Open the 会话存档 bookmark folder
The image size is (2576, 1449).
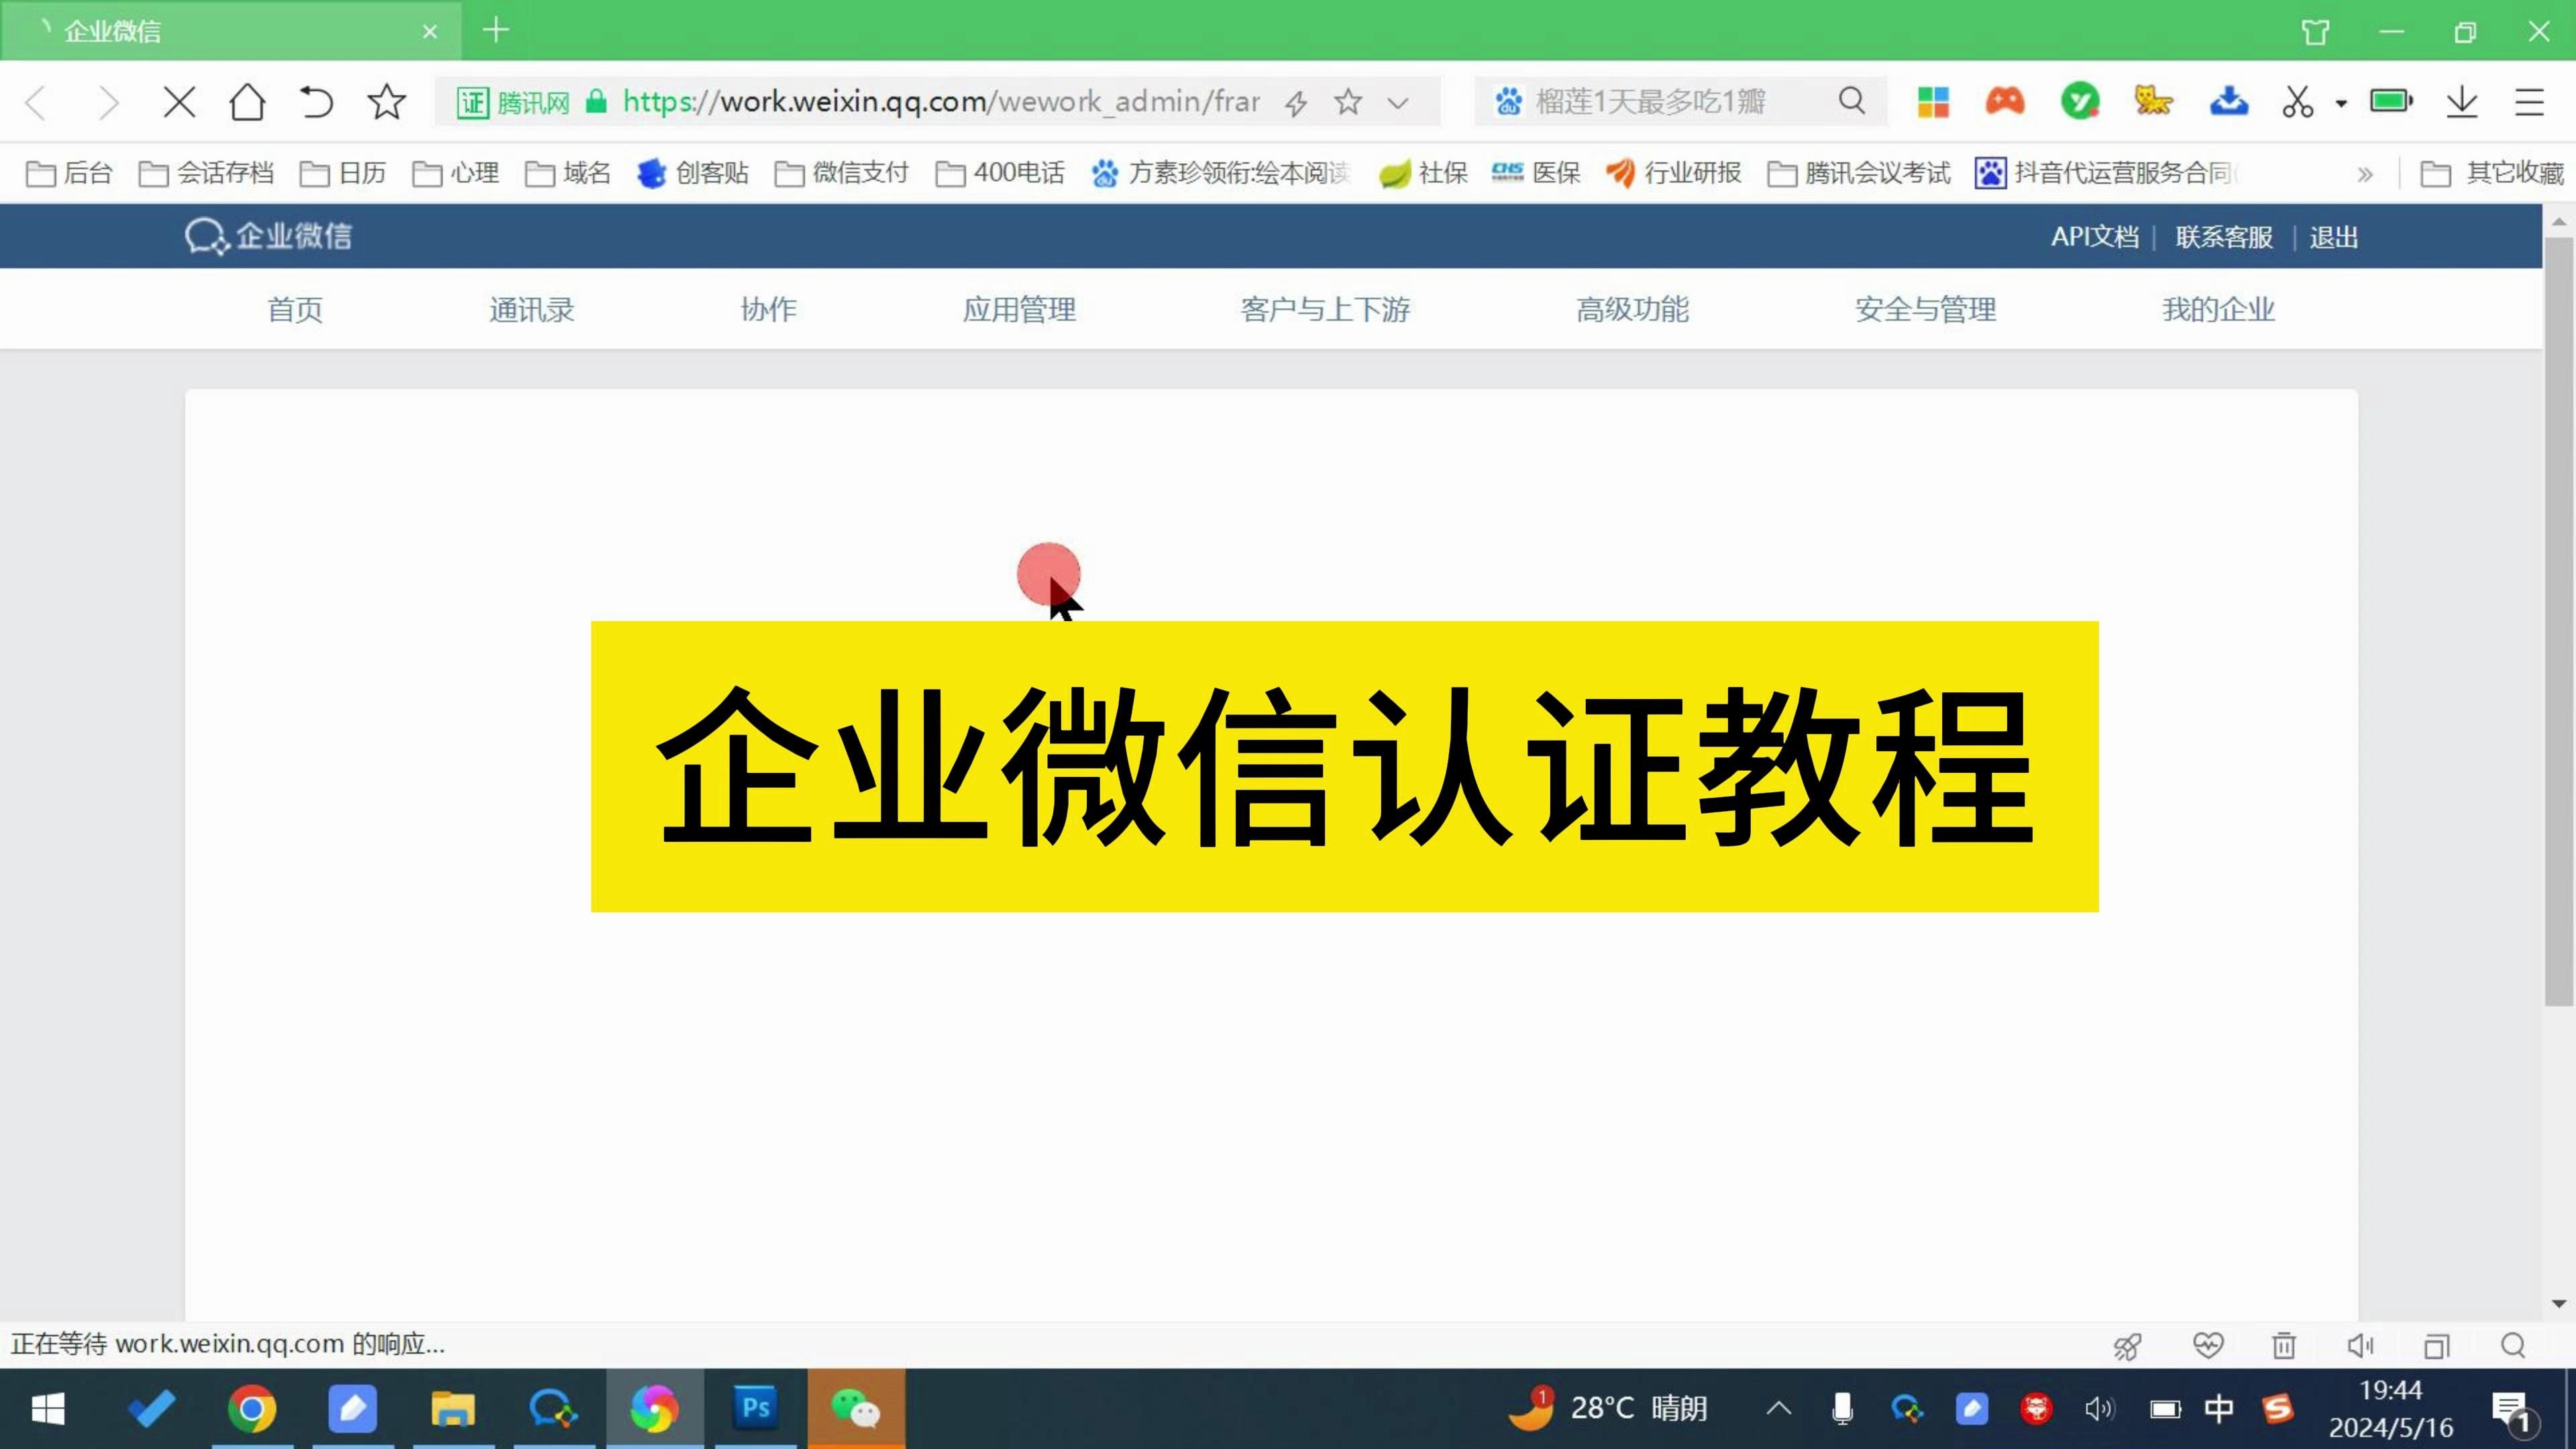point(206,173)
